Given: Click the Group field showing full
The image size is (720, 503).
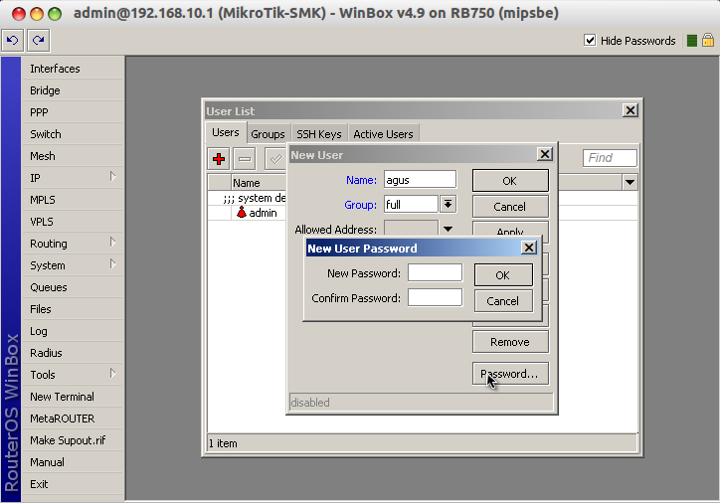Looking at the screenshot, I should (x=411, y=204).
